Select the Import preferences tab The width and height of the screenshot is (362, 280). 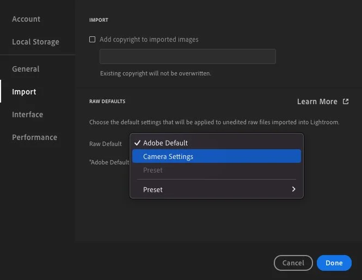click(24, 92)
